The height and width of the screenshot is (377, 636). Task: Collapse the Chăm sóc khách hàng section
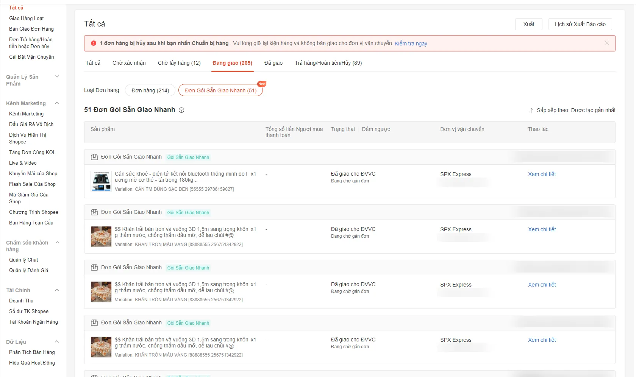click(57, 243)
